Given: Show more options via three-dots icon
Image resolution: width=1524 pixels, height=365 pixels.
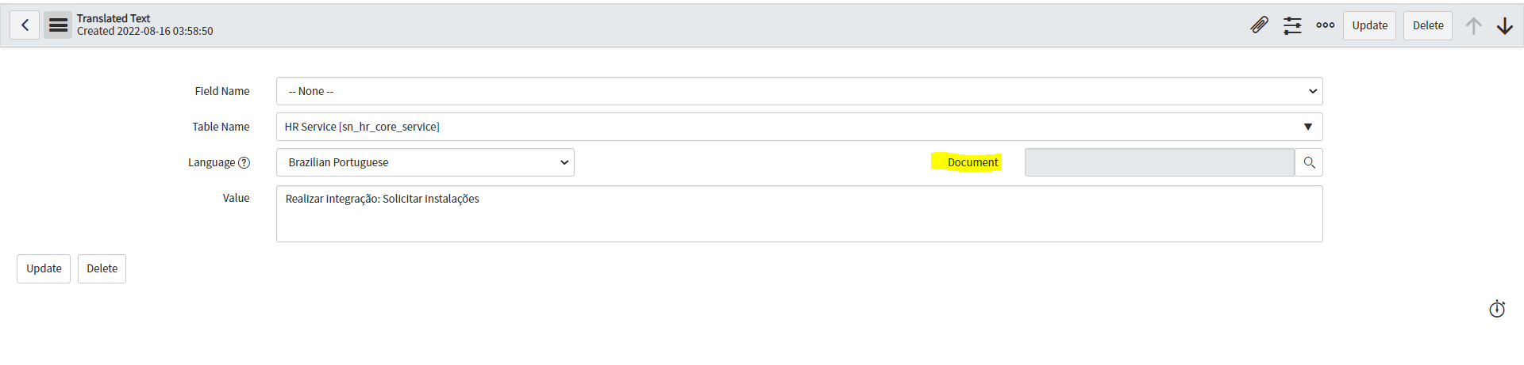Looking at the screenshot, I should click(1325, 25).
